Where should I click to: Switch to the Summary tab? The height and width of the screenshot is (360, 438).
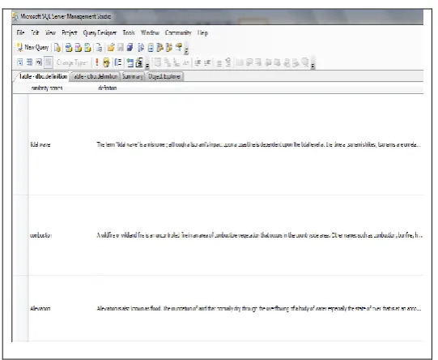pyautogui.click(x=133, y=76)
